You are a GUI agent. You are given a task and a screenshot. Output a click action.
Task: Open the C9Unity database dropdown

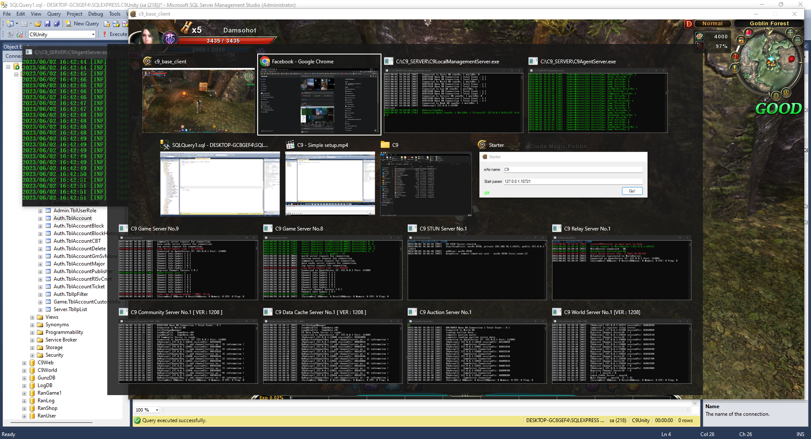click(93, 35)
